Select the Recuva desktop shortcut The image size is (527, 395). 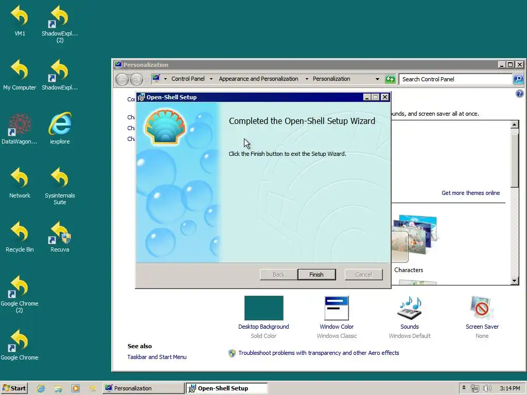[60, 237]
